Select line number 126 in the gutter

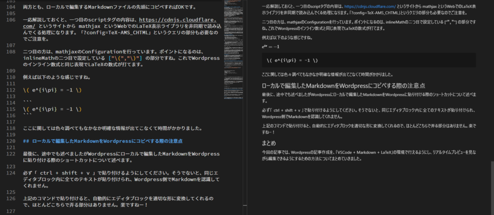(x=11, y=199)
